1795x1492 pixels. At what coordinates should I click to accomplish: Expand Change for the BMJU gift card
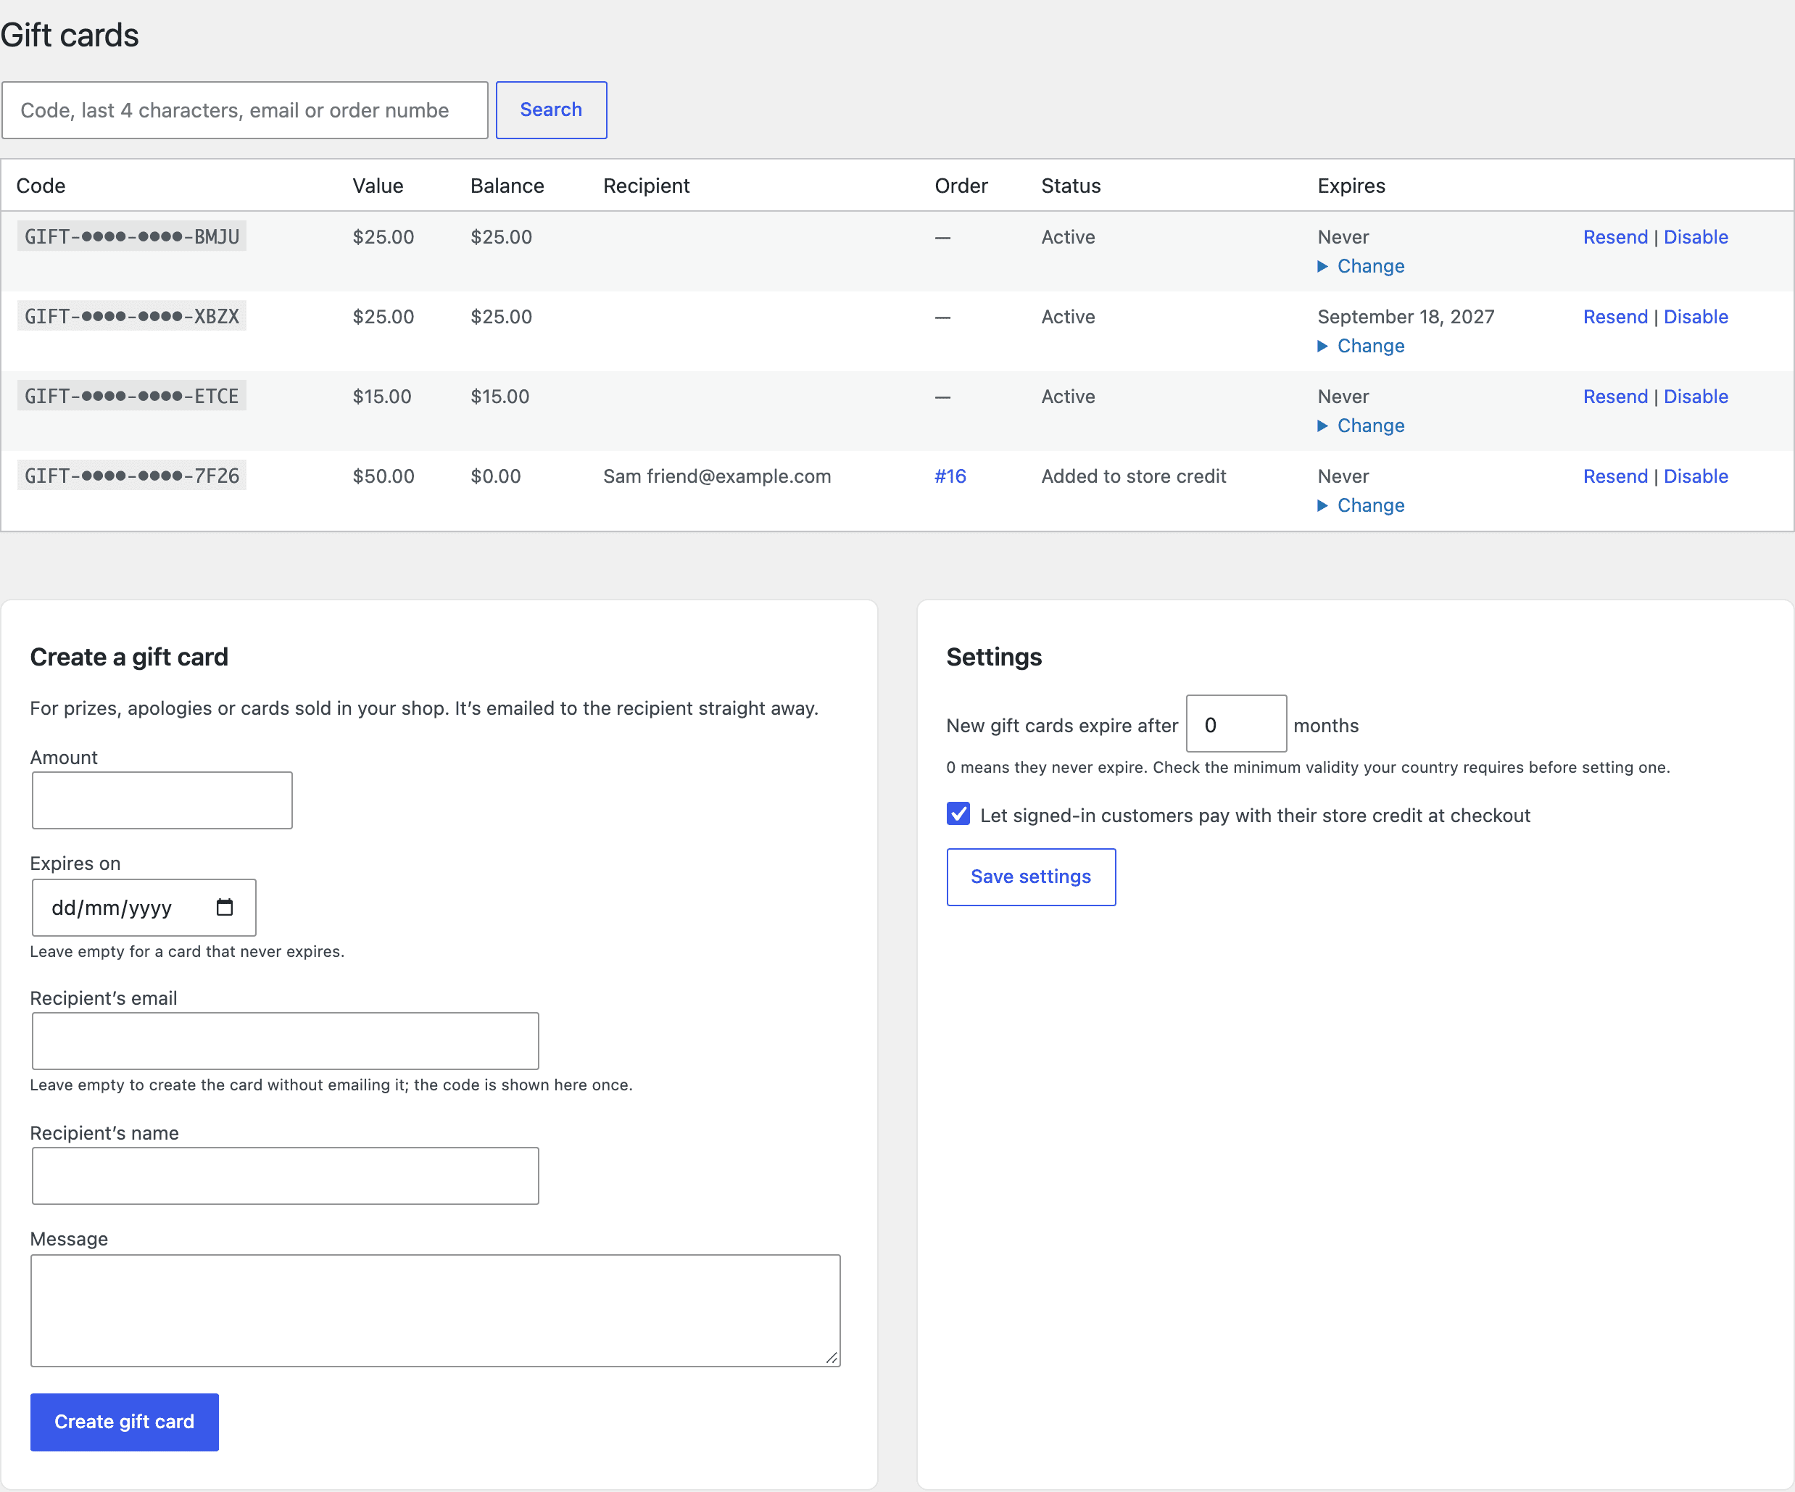(x=1361, y=266)
